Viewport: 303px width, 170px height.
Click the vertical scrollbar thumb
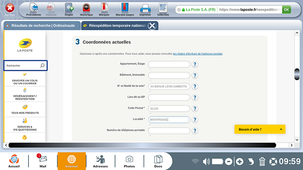[x=297, y=74]
